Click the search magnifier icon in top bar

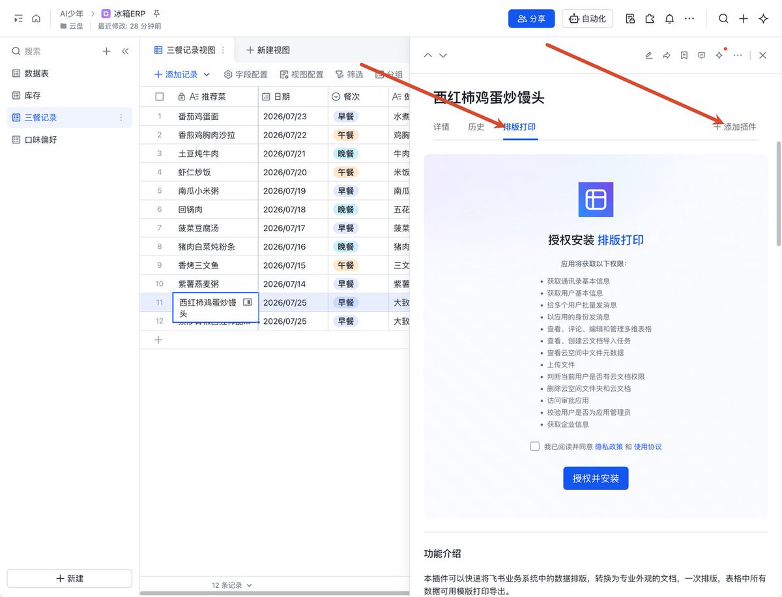tap(723, 19)
